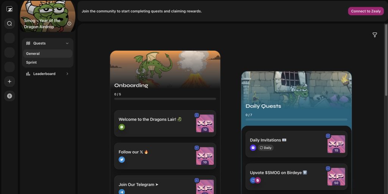Screen dimensions: 388x194
Task: Expand the Leaderboard section chevron
Action: (67, 74)
